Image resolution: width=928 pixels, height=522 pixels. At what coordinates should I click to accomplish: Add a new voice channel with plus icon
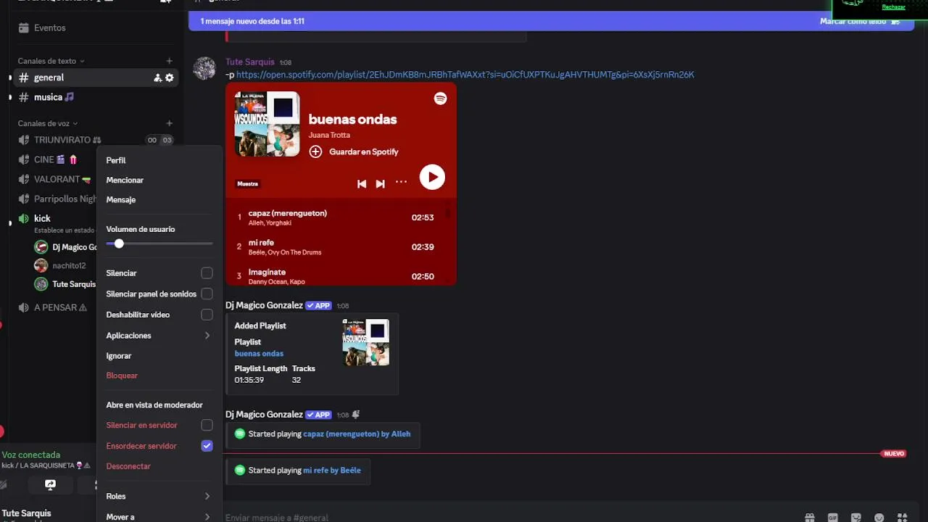tap(169, 123)
